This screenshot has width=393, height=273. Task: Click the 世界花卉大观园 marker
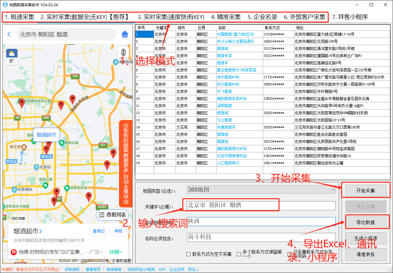pyautogui.click(x=4, y=206)
